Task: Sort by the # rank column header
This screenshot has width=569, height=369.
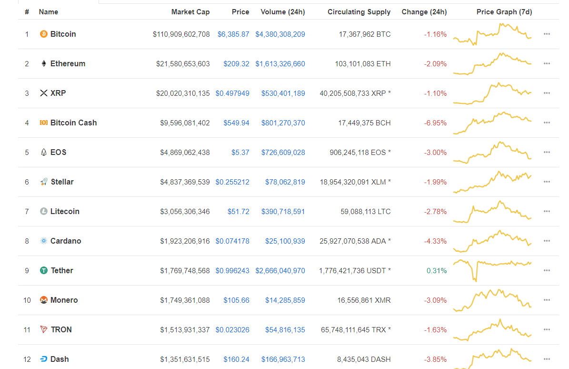Action: click(27, 12)
